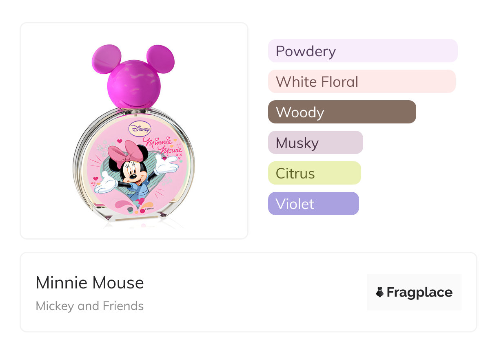497x352 pixels.
Task: Select the Powdery accord bar
Action: click(x=362, y=51)
